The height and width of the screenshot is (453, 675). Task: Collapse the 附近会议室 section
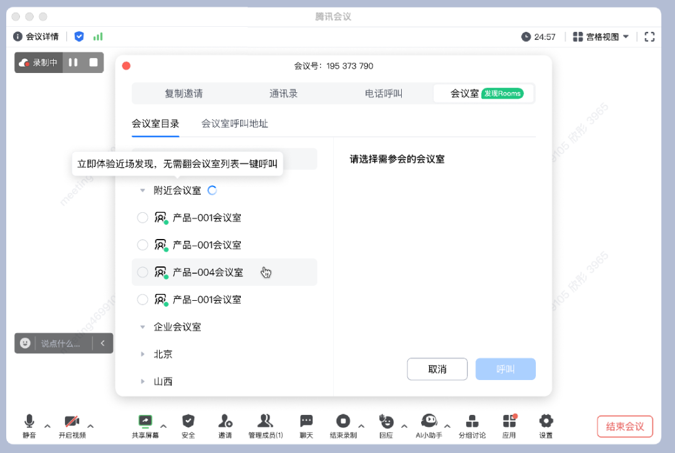tap(142, 190)
